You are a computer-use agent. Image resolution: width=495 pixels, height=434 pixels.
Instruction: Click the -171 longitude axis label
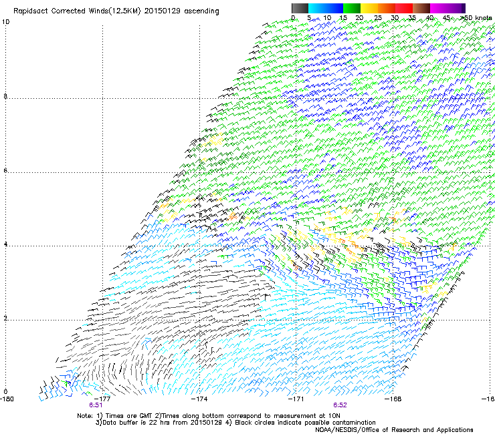[x=296, y=399]
